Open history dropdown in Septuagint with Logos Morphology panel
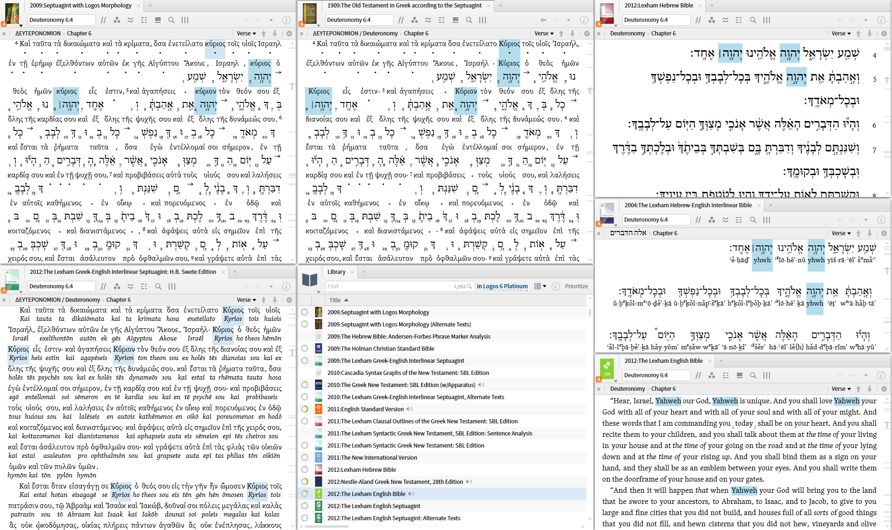892x530 pixels. point(271,20)
